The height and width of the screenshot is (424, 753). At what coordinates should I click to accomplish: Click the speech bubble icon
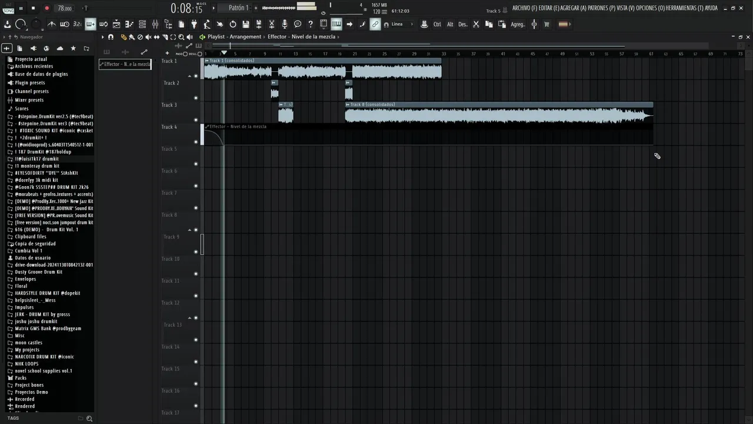coord(298,24)
